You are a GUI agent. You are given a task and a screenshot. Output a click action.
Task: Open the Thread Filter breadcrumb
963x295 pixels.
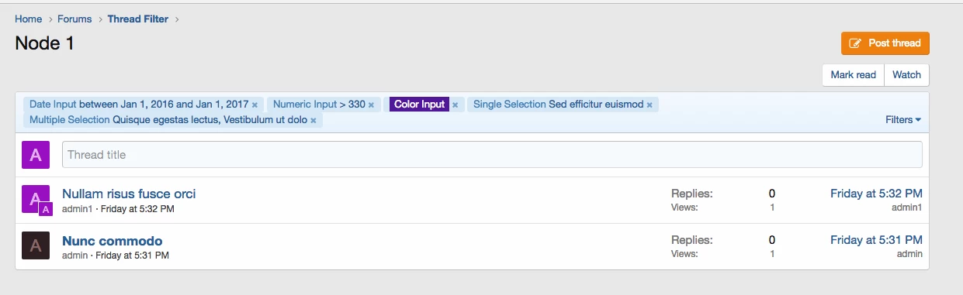pos(138,19)
